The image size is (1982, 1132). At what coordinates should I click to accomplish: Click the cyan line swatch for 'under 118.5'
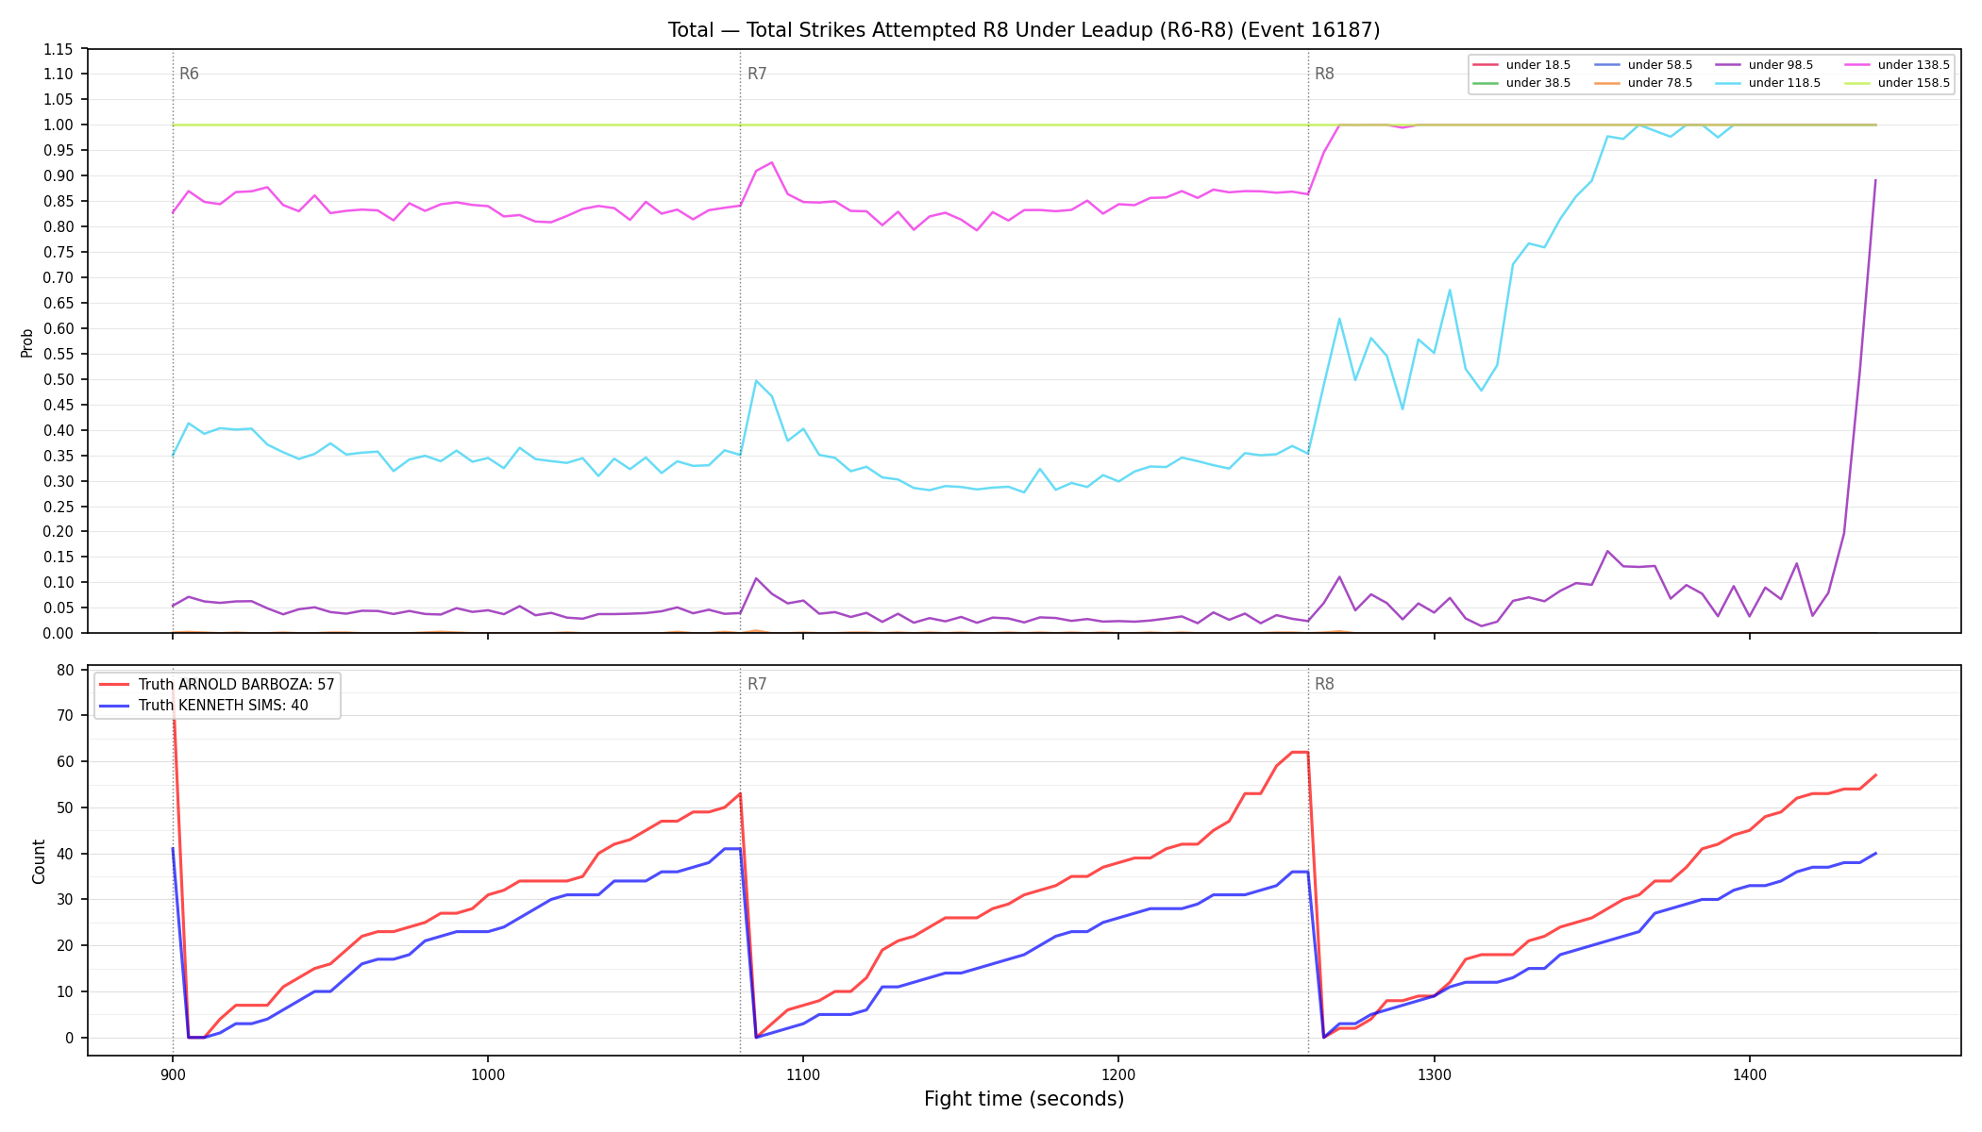[x=1729, y=83]
